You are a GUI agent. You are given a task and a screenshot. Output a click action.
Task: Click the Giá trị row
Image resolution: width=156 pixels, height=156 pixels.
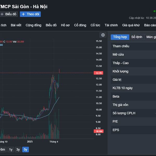click(x=133, y=80)
